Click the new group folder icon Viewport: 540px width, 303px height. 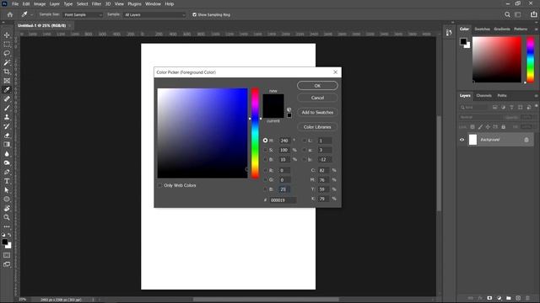(x=509, y=298)
